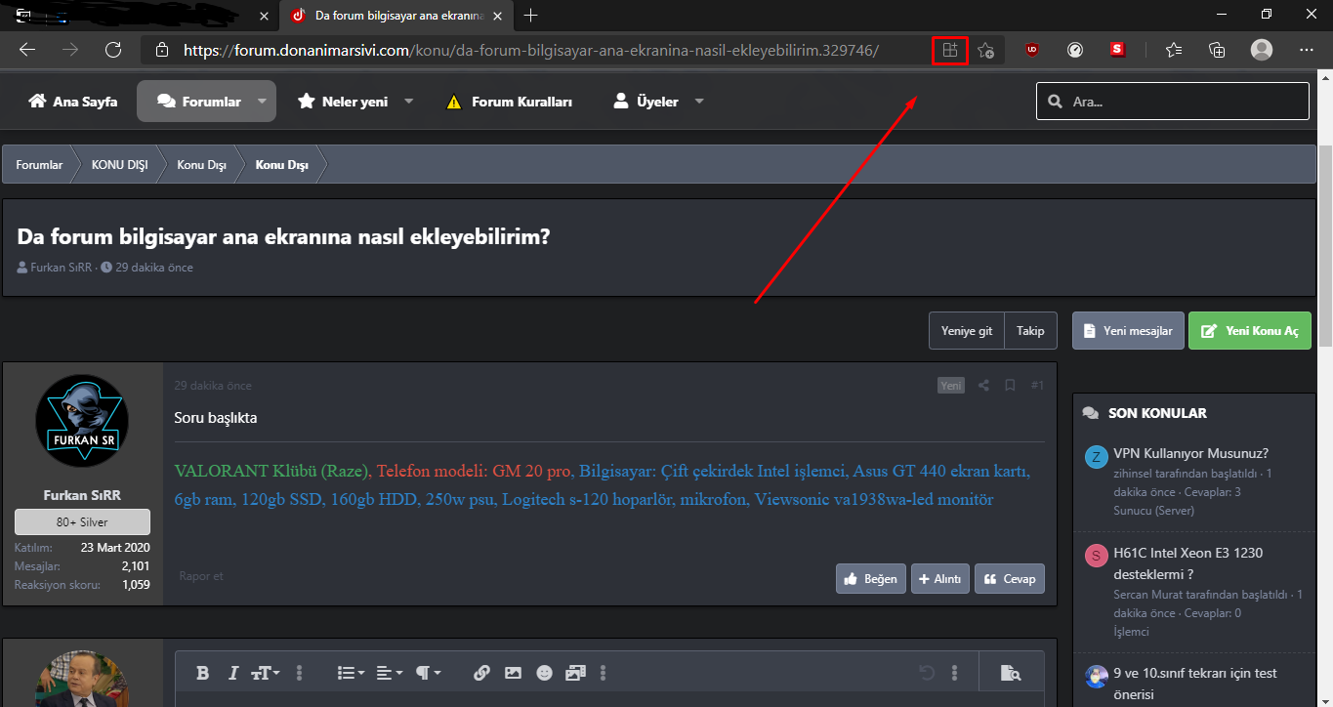Image resolution: width=1333 pixels, height=707 pixels.
Task: Open the uBlock Origin extension
Action: (1032, 50)
